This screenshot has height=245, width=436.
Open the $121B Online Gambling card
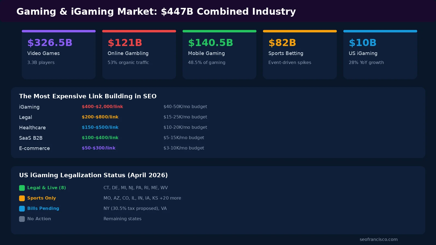[x=139, y=54]
